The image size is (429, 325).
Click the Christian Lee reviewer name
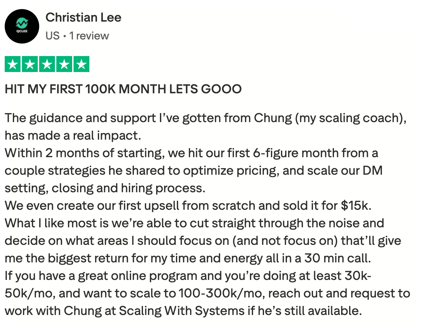coord(83,18)
